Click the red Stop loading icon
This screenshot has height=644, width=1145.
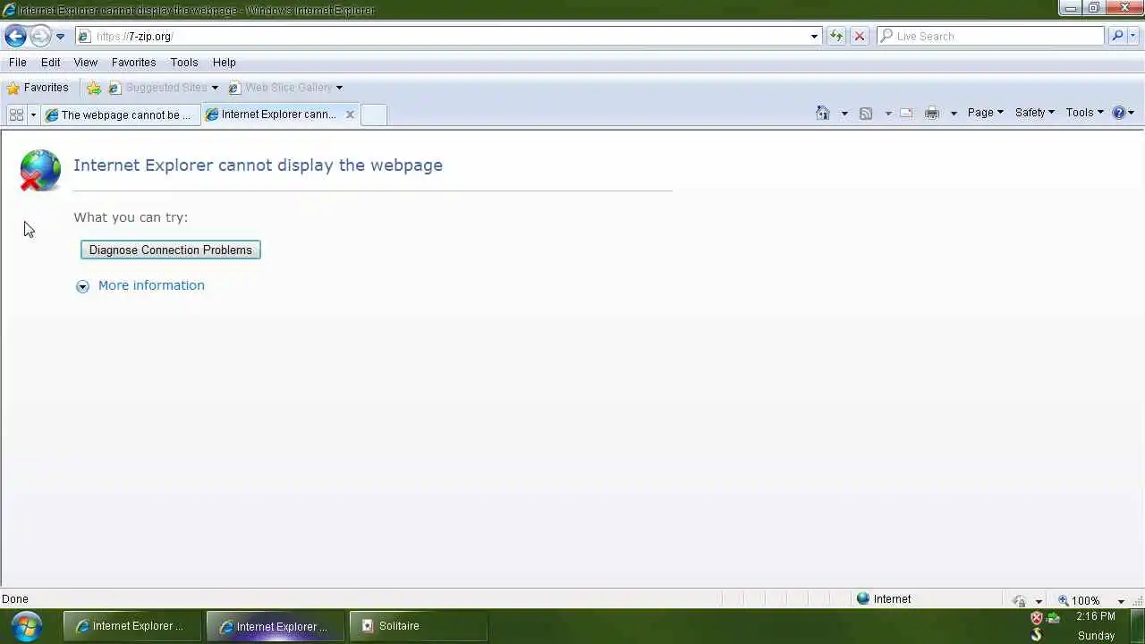pyautogui.click(x=859, y=36)
